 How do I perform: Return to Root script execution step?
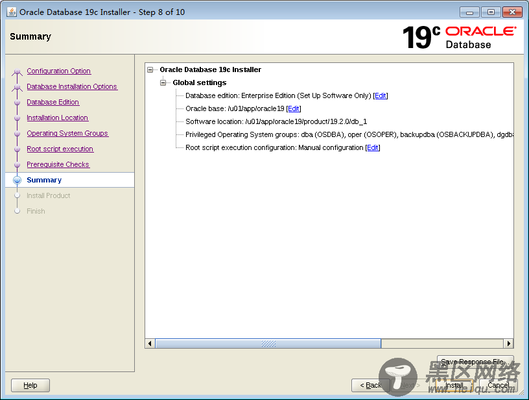tap(60, 149)
